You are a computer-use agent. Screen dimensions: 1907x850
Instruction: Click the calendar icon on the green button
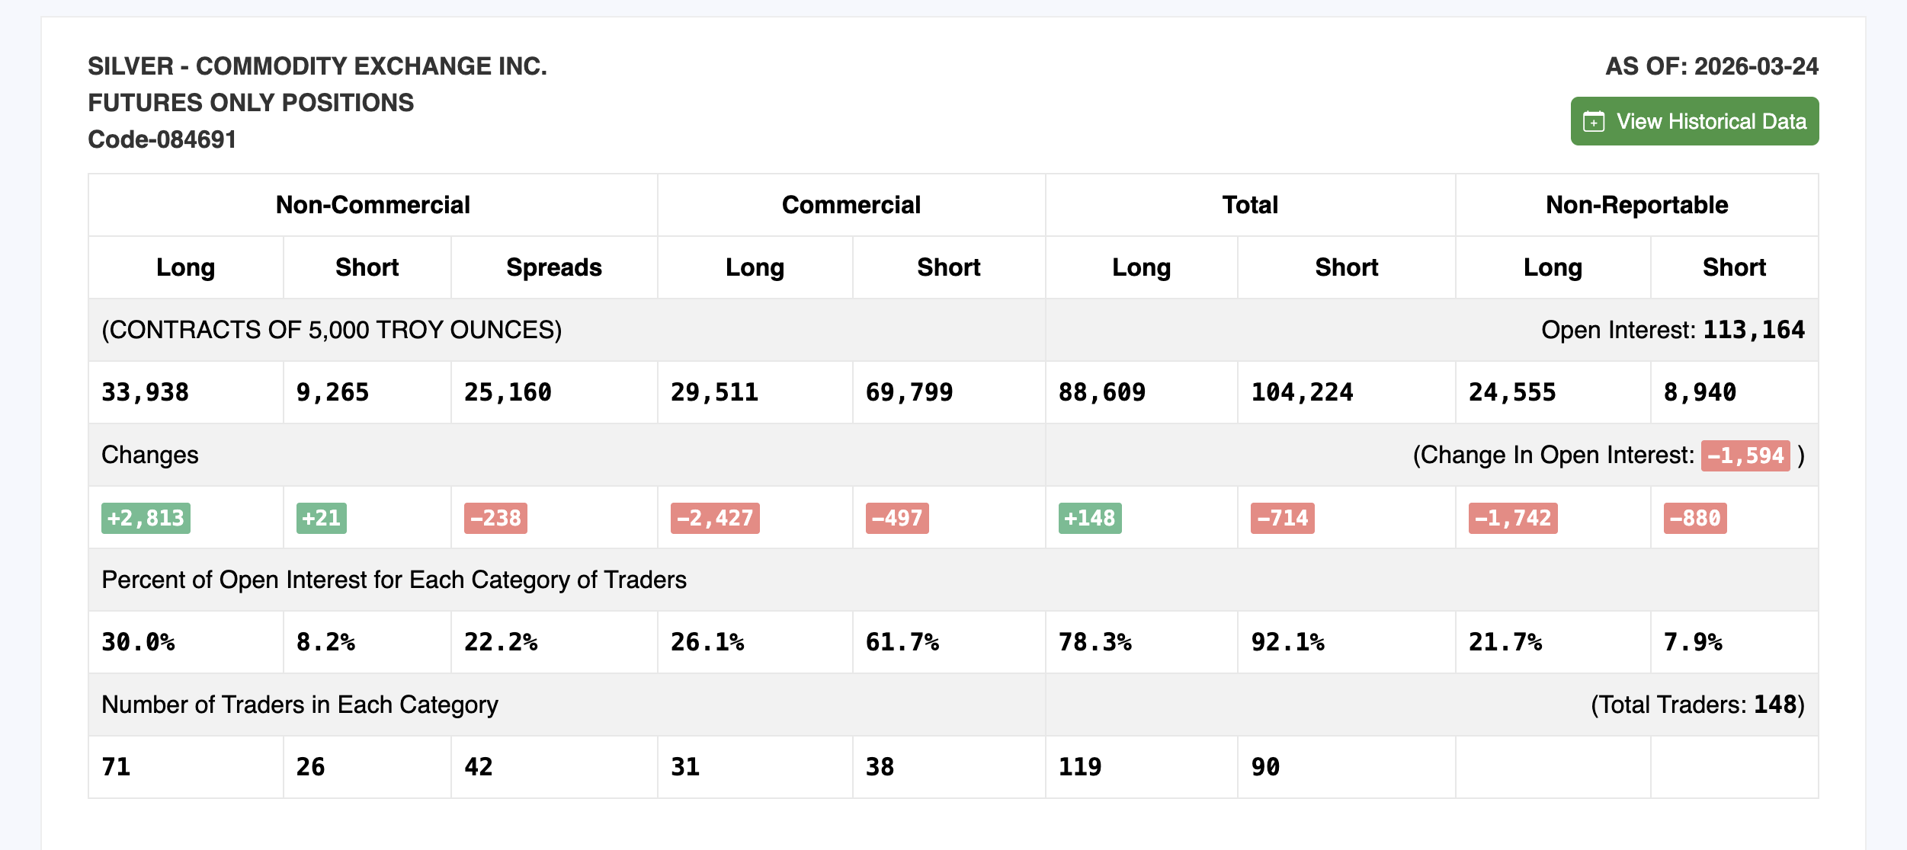[x=1594, y=122]
